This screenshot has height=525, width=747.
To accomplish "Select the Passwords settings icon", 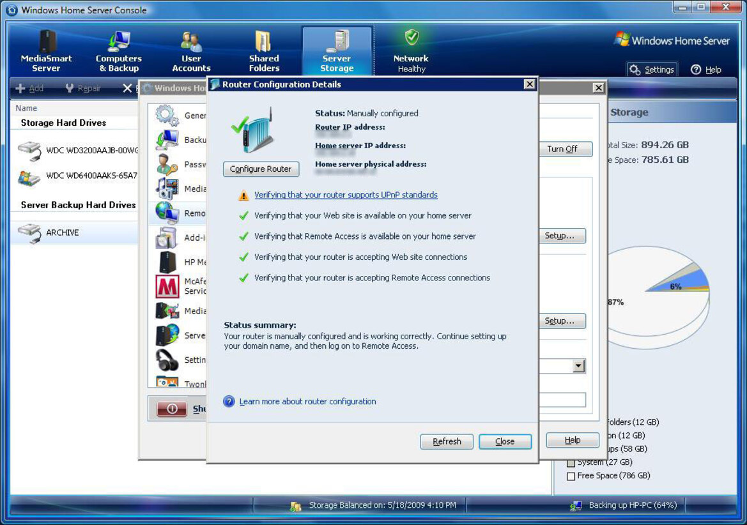I will point(167,165).
